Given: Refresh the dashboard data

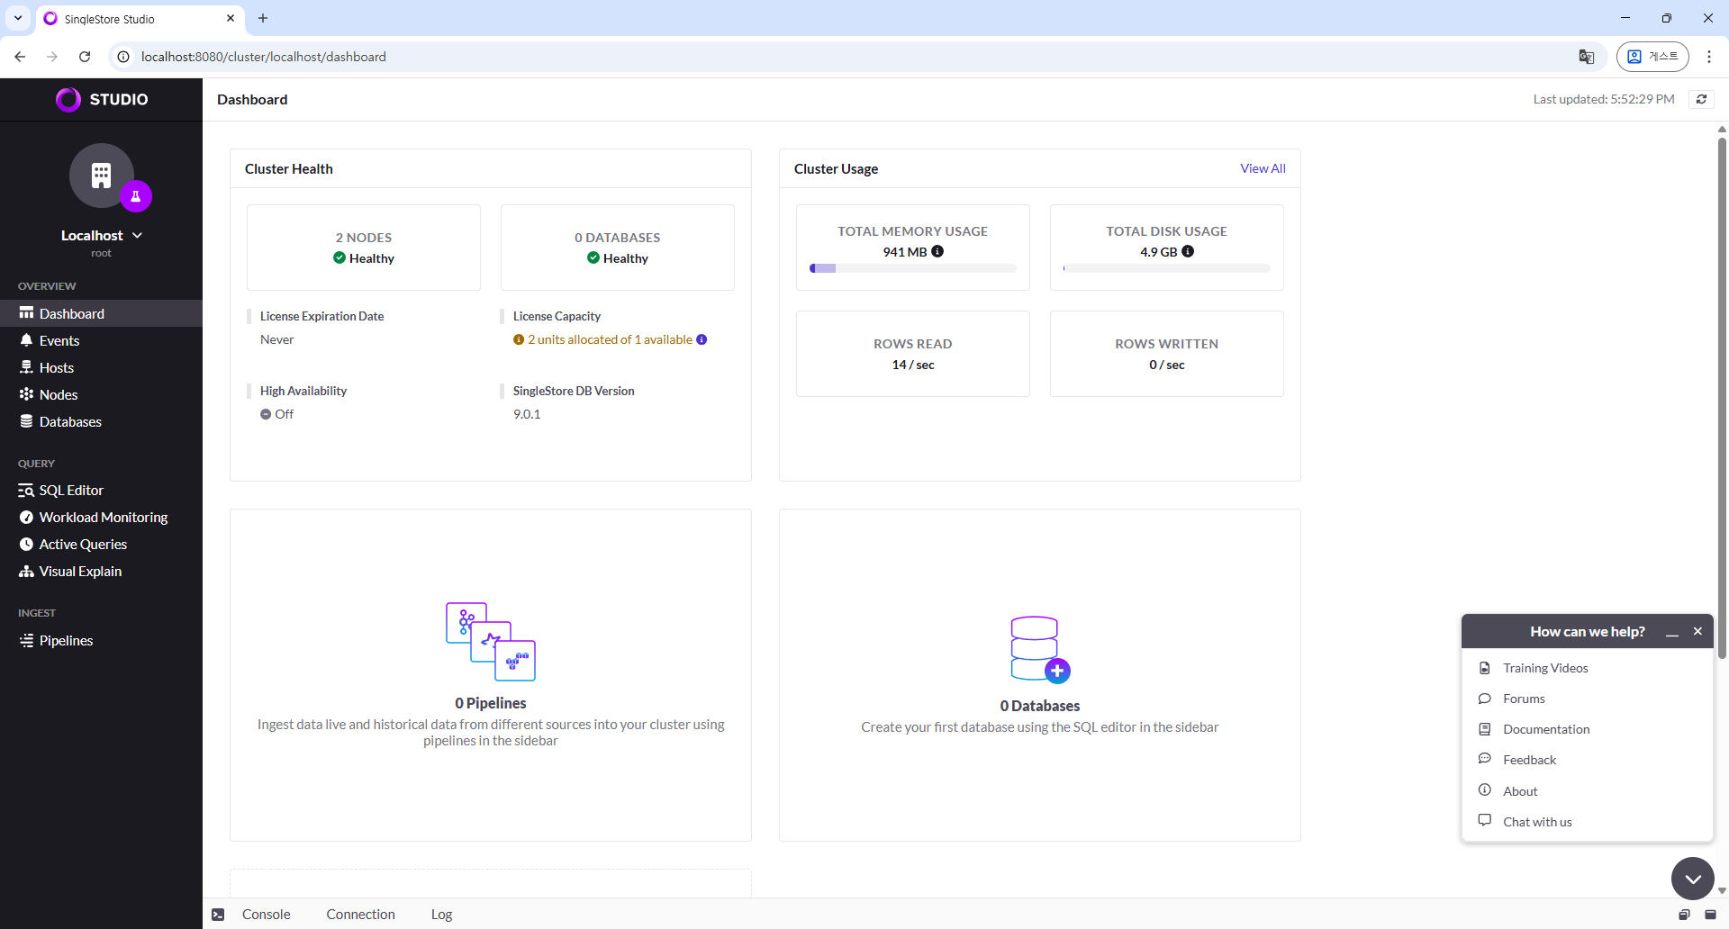Looking at the screenshot, I should coord(1701,99).
